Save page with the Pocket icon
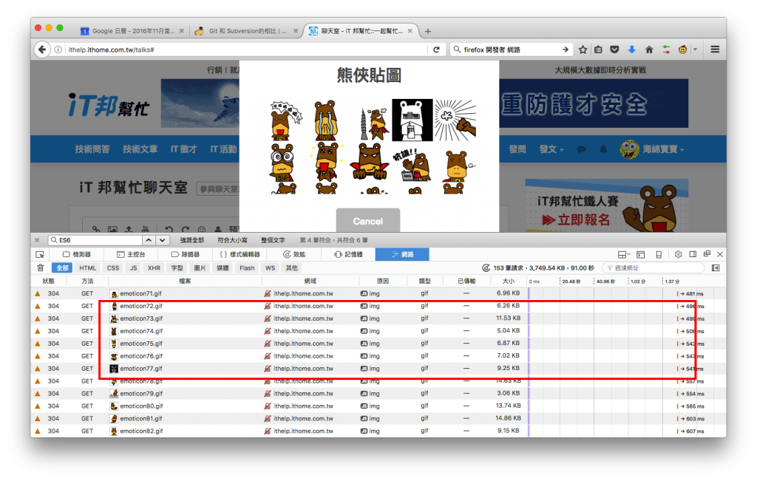Viewport: 757px width, 481px height. click(x=614, y=50)
